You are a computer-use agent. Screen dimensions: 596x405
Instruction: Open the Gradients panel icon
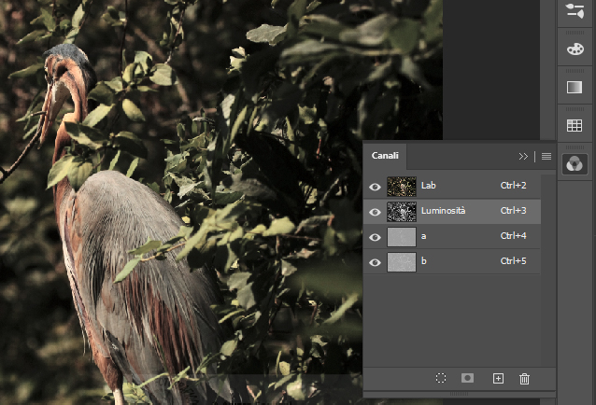tap(575, 88)
